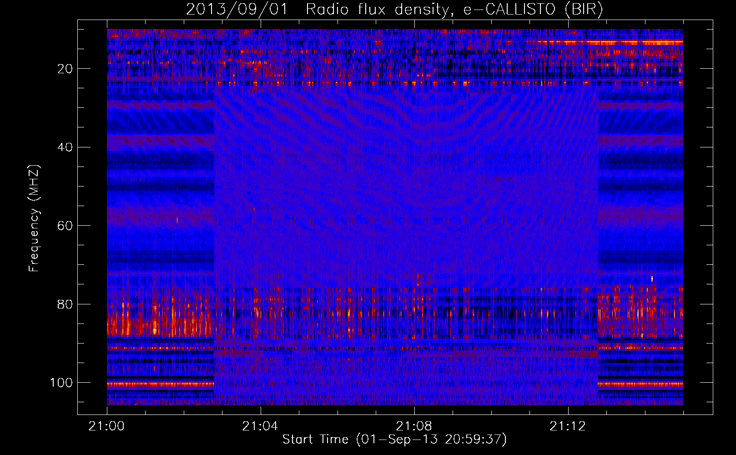This screenshot has width=736, height=455.
Task: Click the plot title '2013/09/01 Radio flux density'
Action: click(394, 9)
